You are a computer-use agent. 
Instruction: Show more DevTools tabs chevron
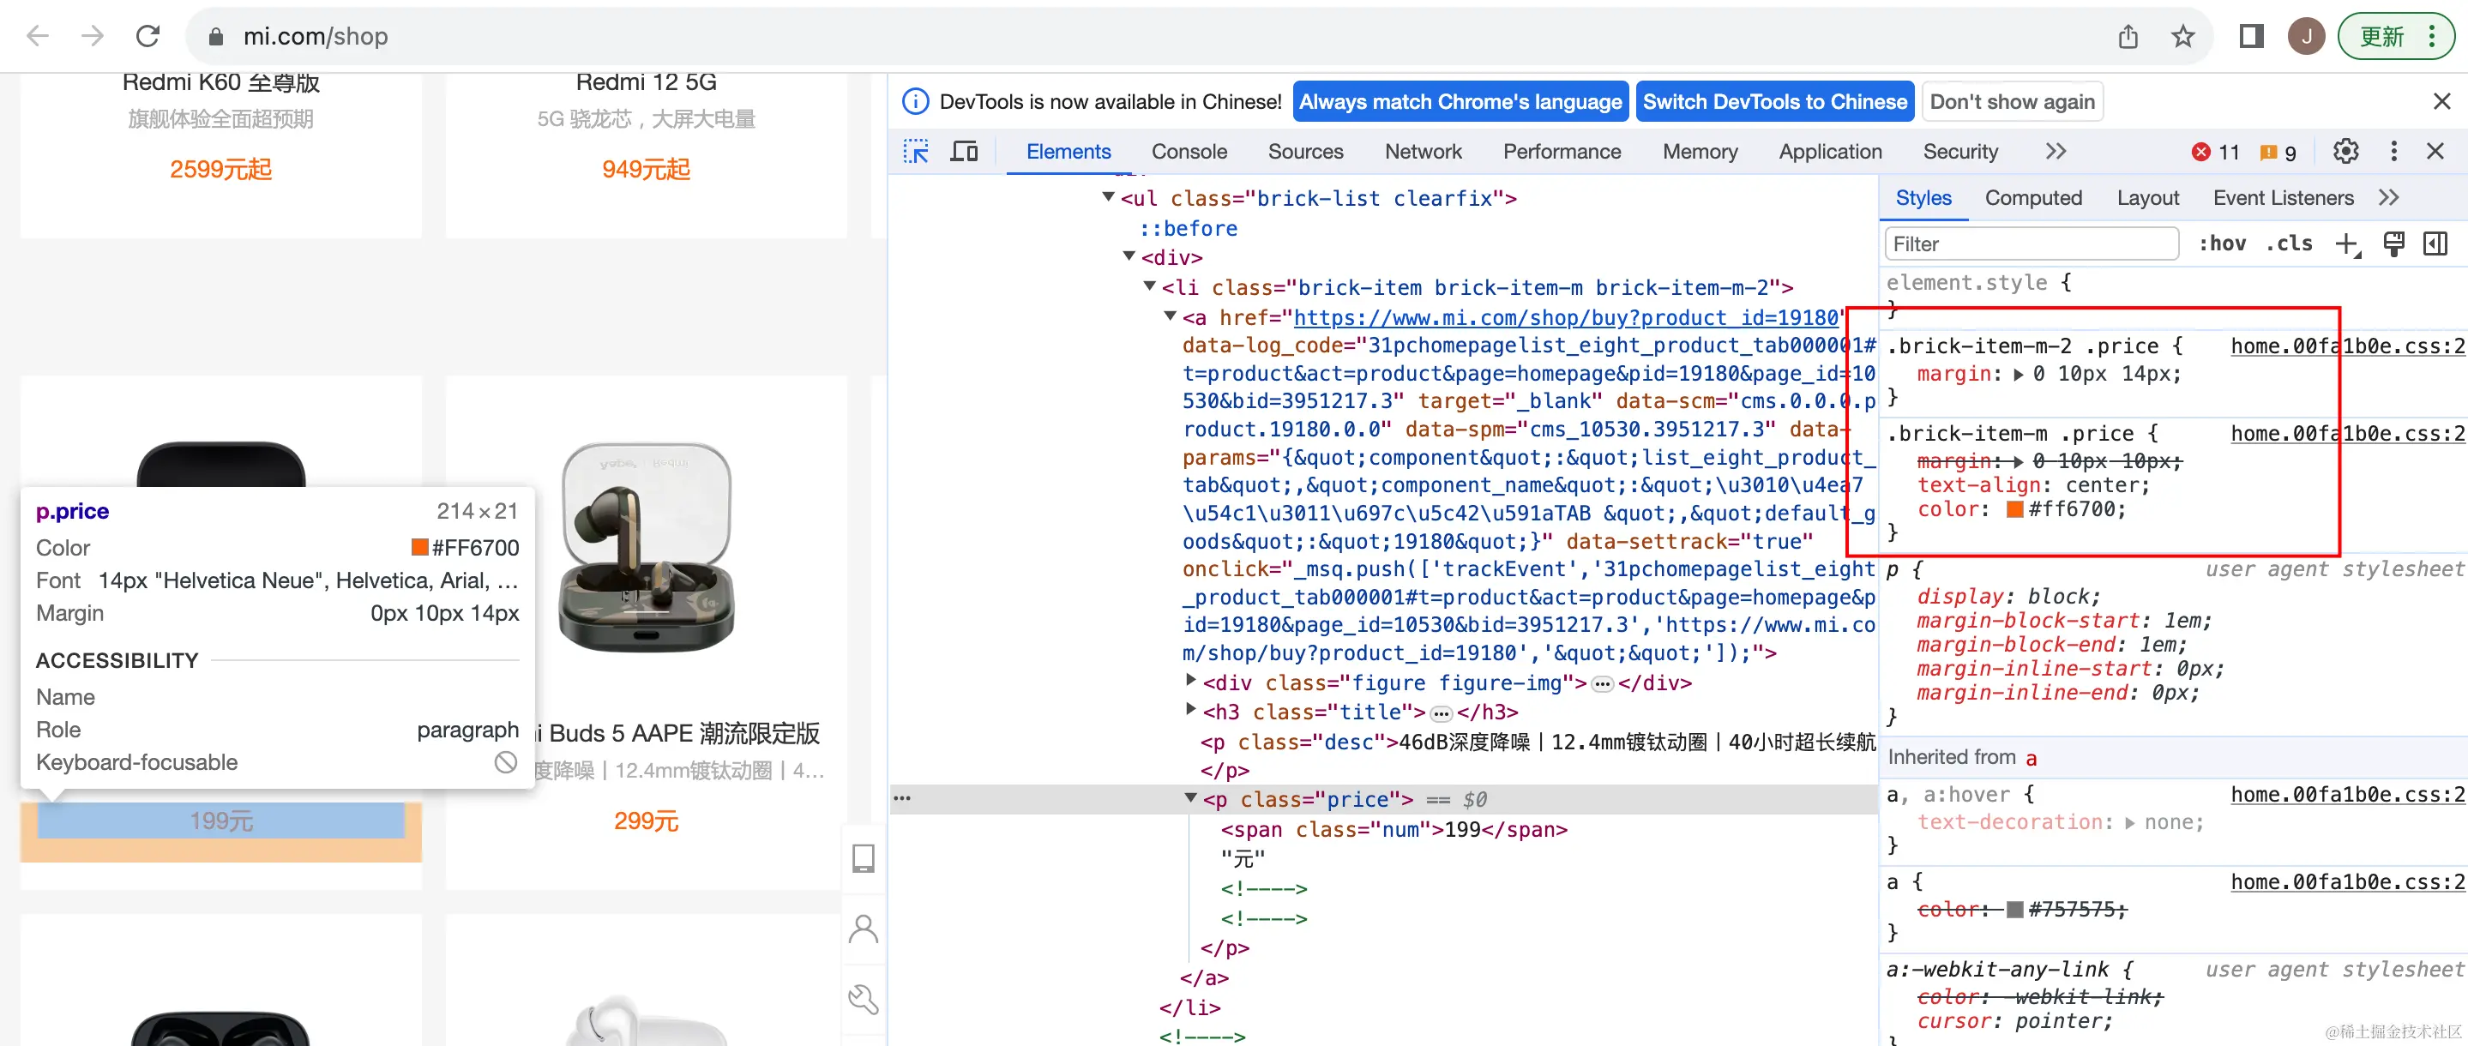(x=2055, y=152)
